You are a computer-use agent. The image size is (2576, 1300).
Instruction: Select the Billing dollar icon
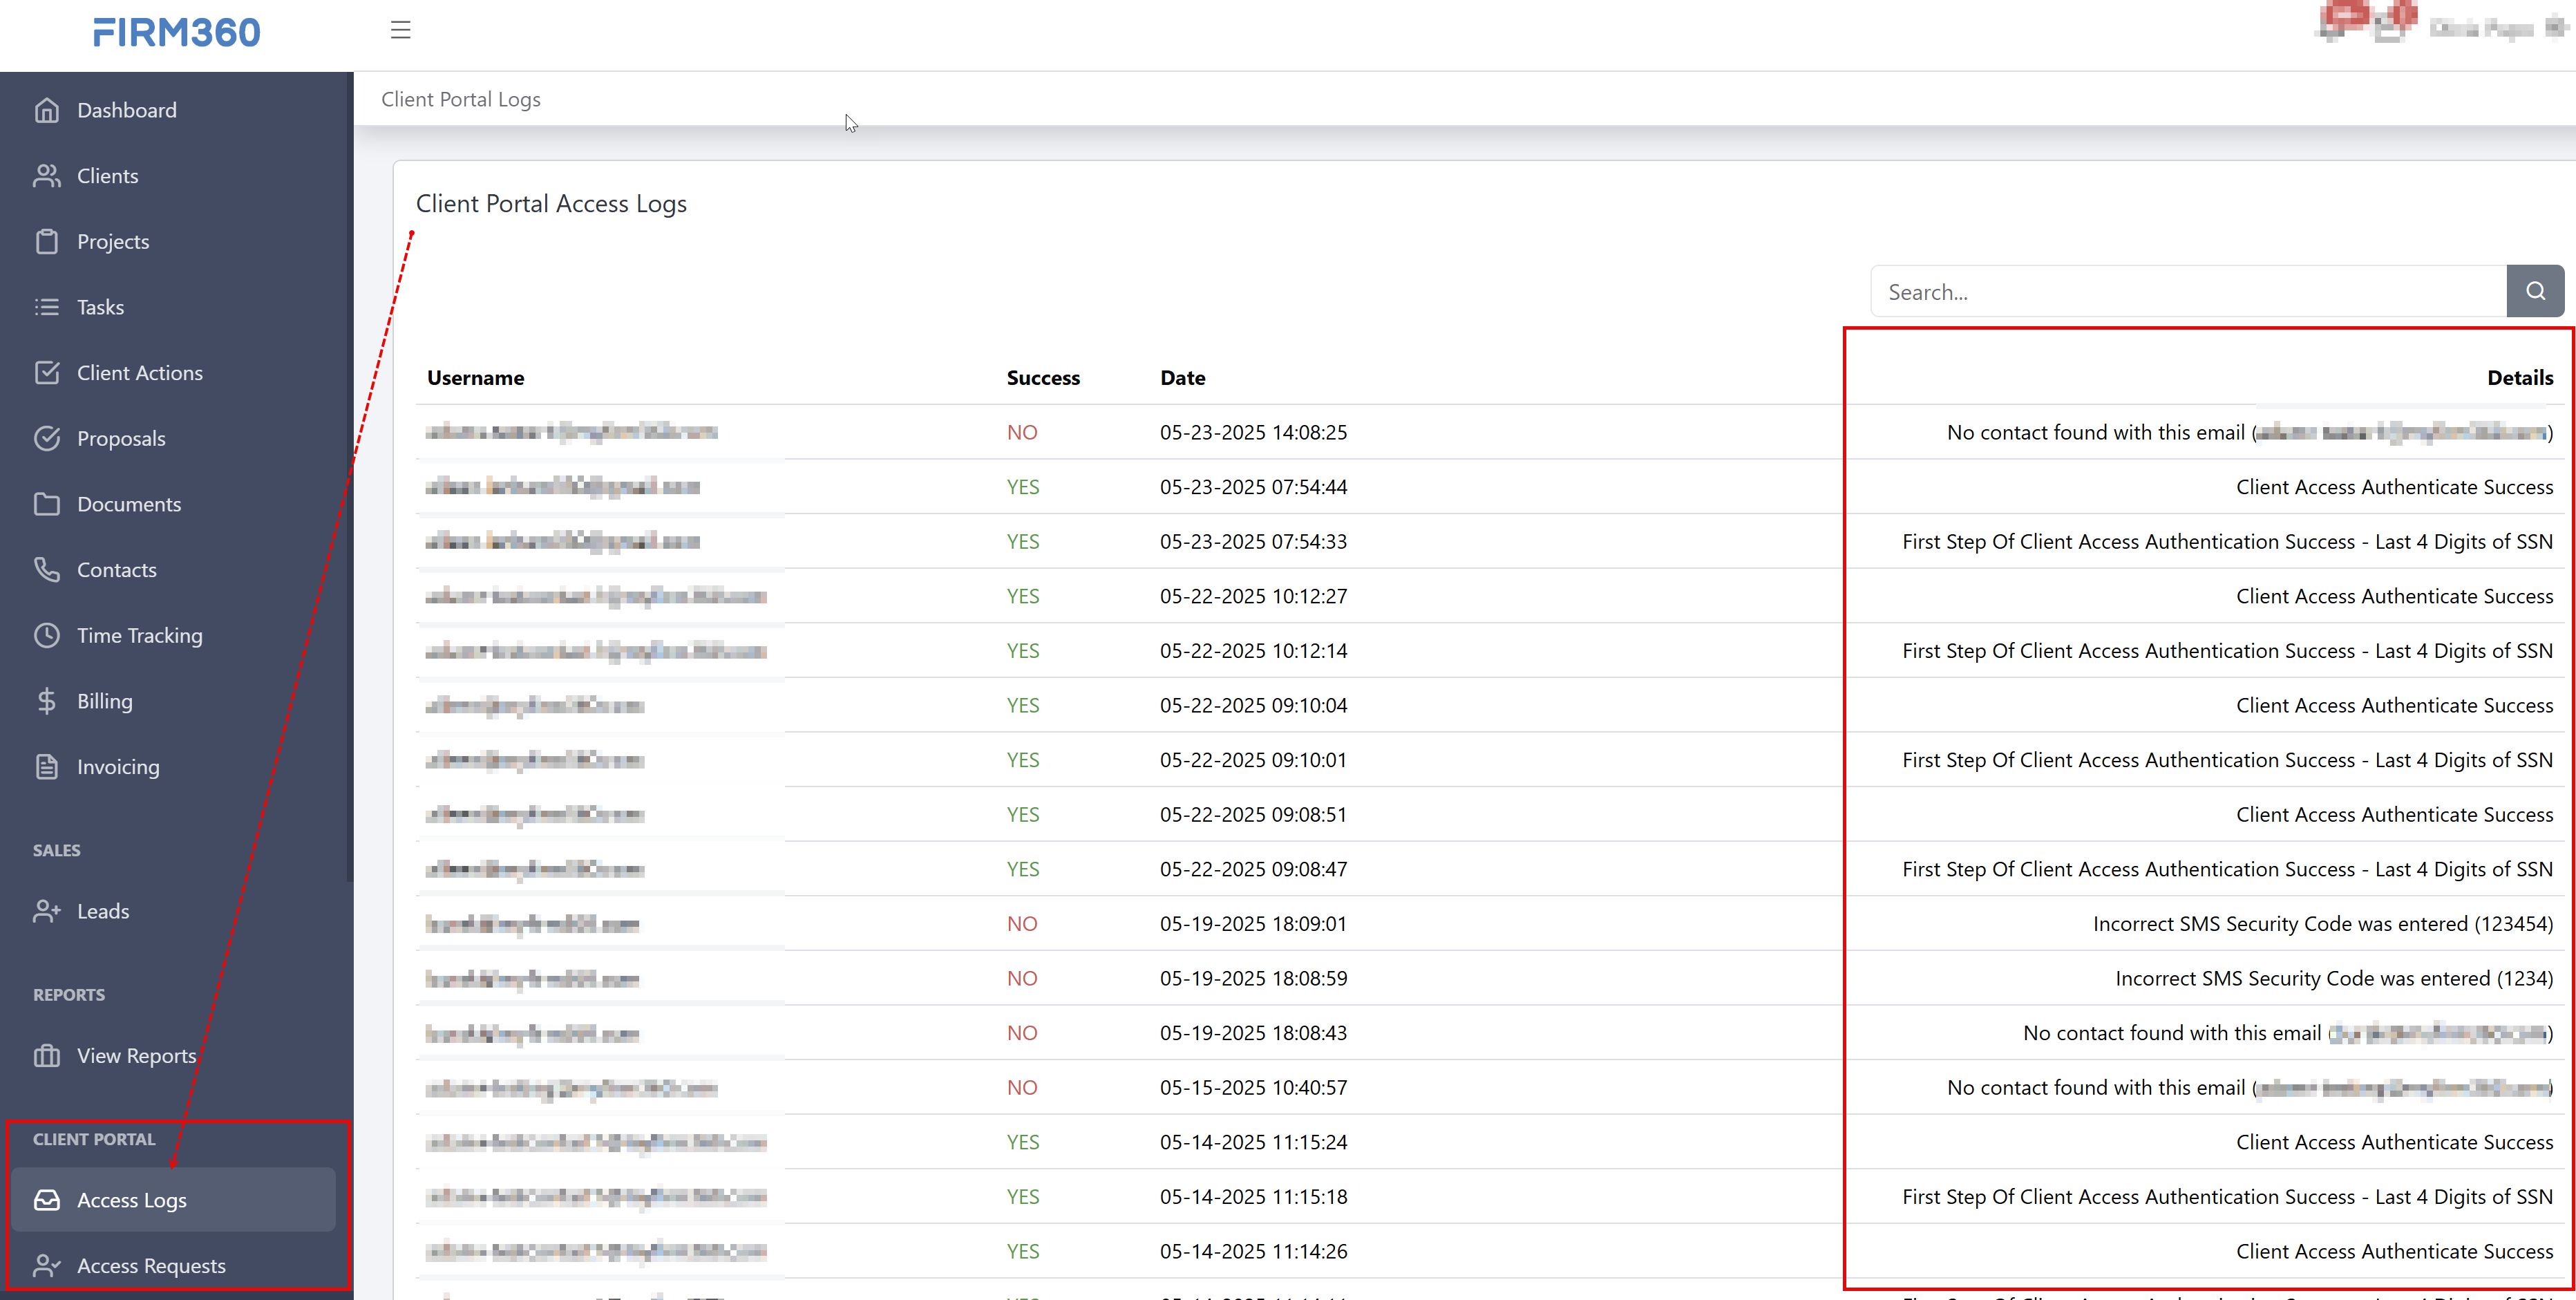(x=48, y=701)
